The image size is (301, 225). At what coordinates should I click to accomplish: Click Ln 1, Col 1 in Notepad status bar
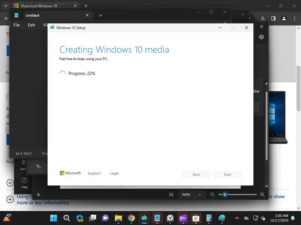point(24,154)
